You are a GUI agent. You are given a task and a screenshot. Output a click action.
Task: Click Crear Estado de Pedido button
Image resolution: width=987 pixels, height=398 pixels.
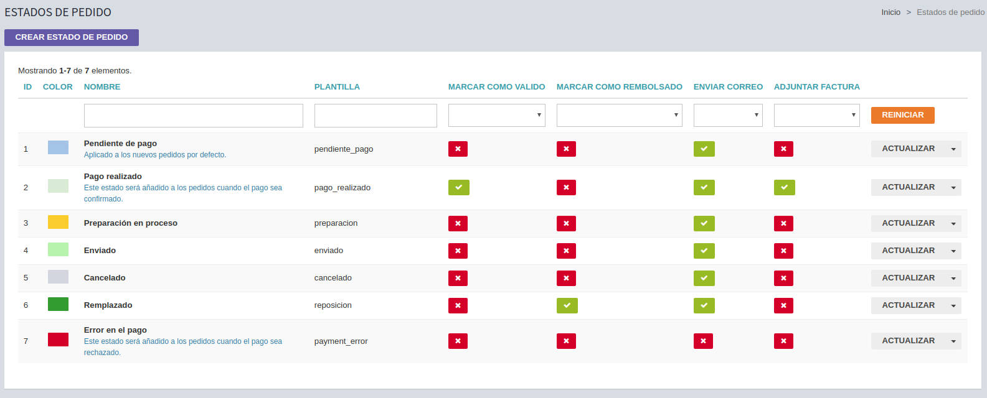coord(72,37)
